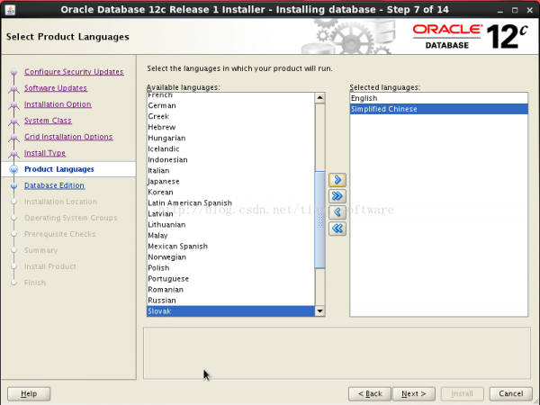
Task: Open Installation Option step
Action: coord(58,104)
